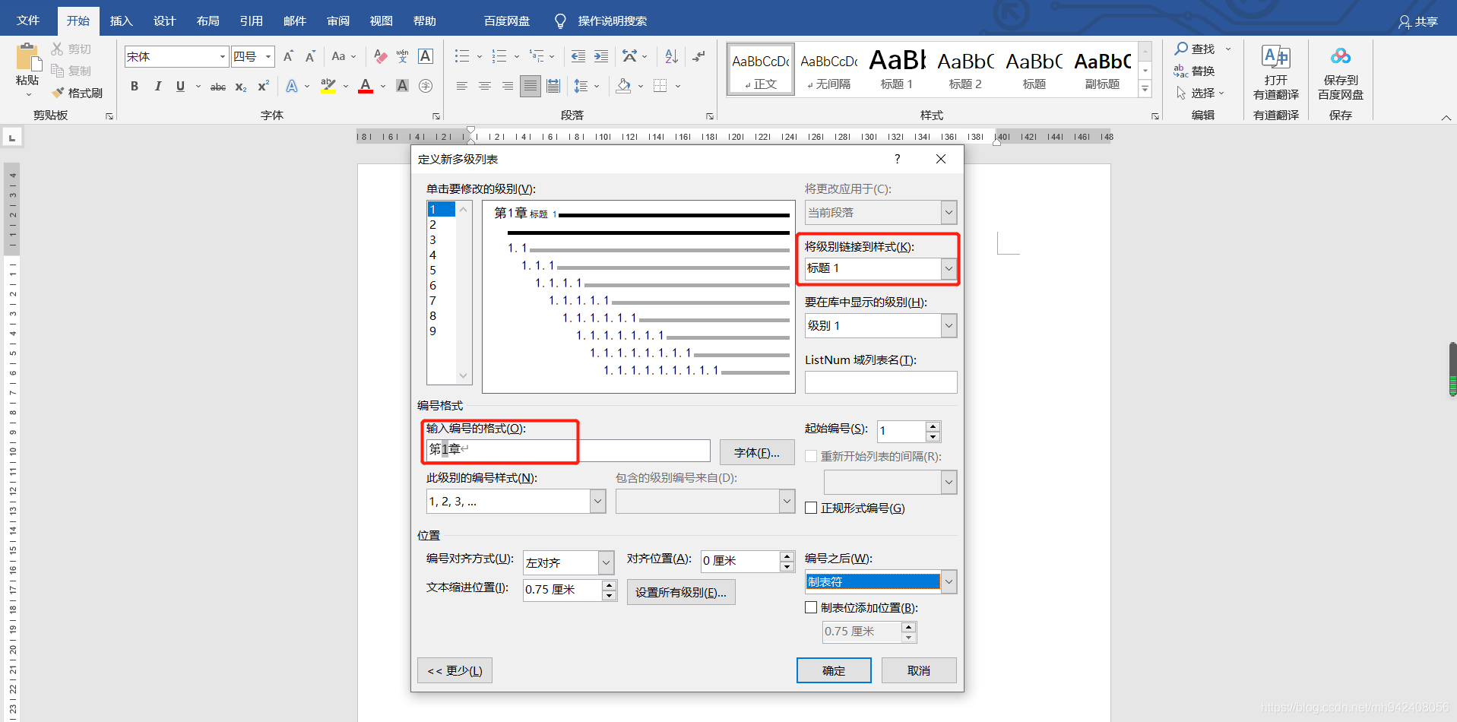This screenshot has width=1457, height=722.
Task: Apply subscript formatting
Action: pyautogui.click(x=241, y=87)
